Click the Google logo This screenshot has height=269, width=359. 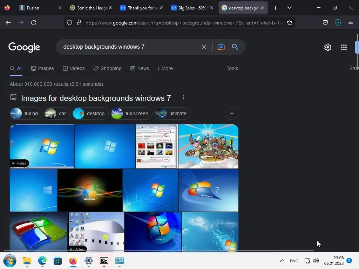click(24, 47)
